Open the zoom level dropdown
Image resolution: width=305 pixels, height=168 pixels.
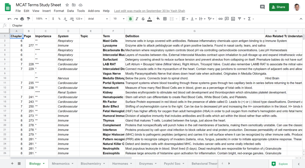tap(42, 19)
